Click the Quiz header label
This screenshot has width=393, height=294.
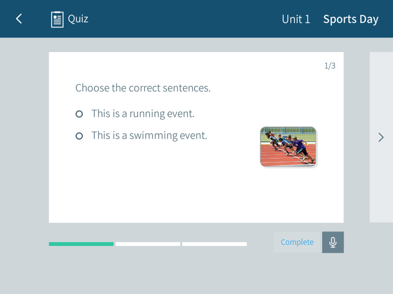(78, 19)
